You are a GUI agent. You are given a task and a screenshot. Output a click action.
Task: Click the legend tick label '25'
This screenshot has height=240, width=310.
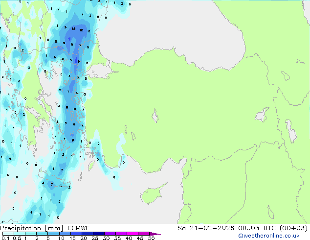pos(95,238)
